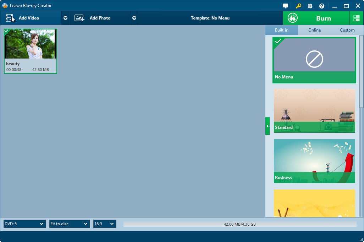Click the 42.80 MB file size text
This screenshot has height=242, width=364.
tap(40, 70)
